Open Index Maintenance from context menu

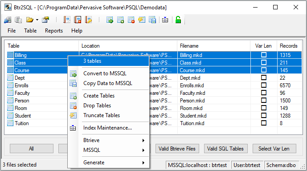(x=108, y=128)
